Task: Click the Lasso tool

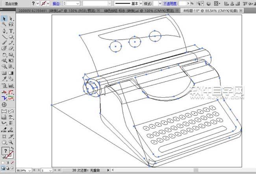Action: point(11,24)
